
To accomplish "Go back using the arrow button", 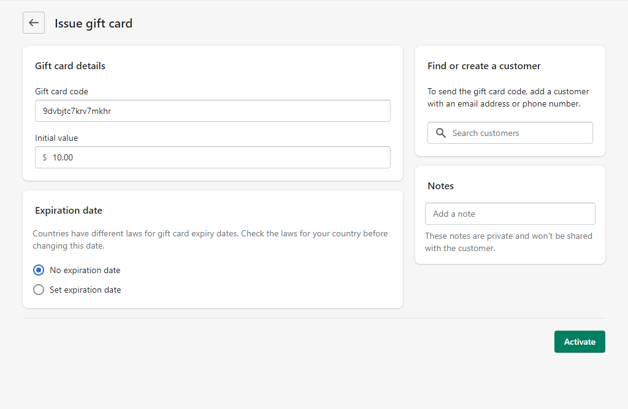I will (x=34, y=23).
